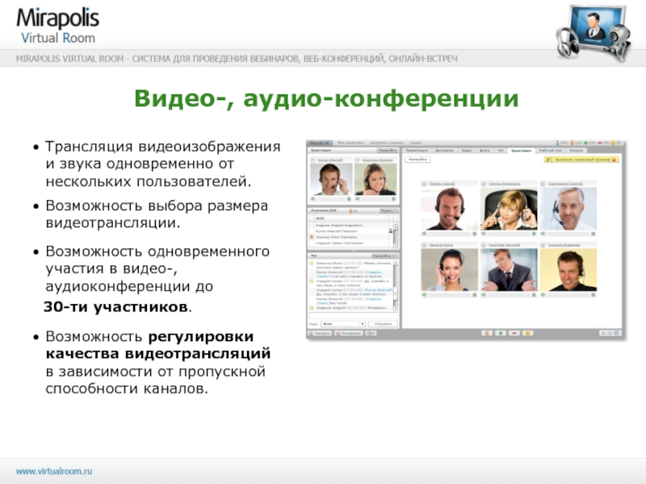
Task: Click green round icon under Самойлов Георгий video
Action: pyautogui.click(x=594, y=233)
